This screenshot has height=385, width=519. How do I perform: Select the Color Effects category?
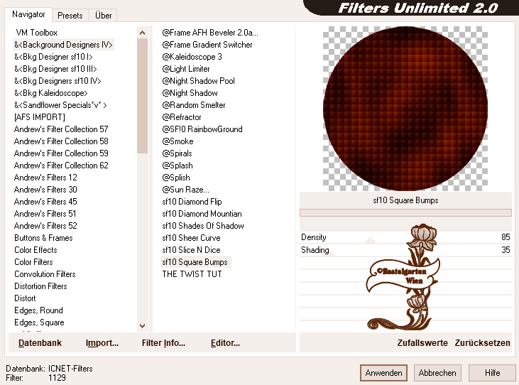(35, 250)
